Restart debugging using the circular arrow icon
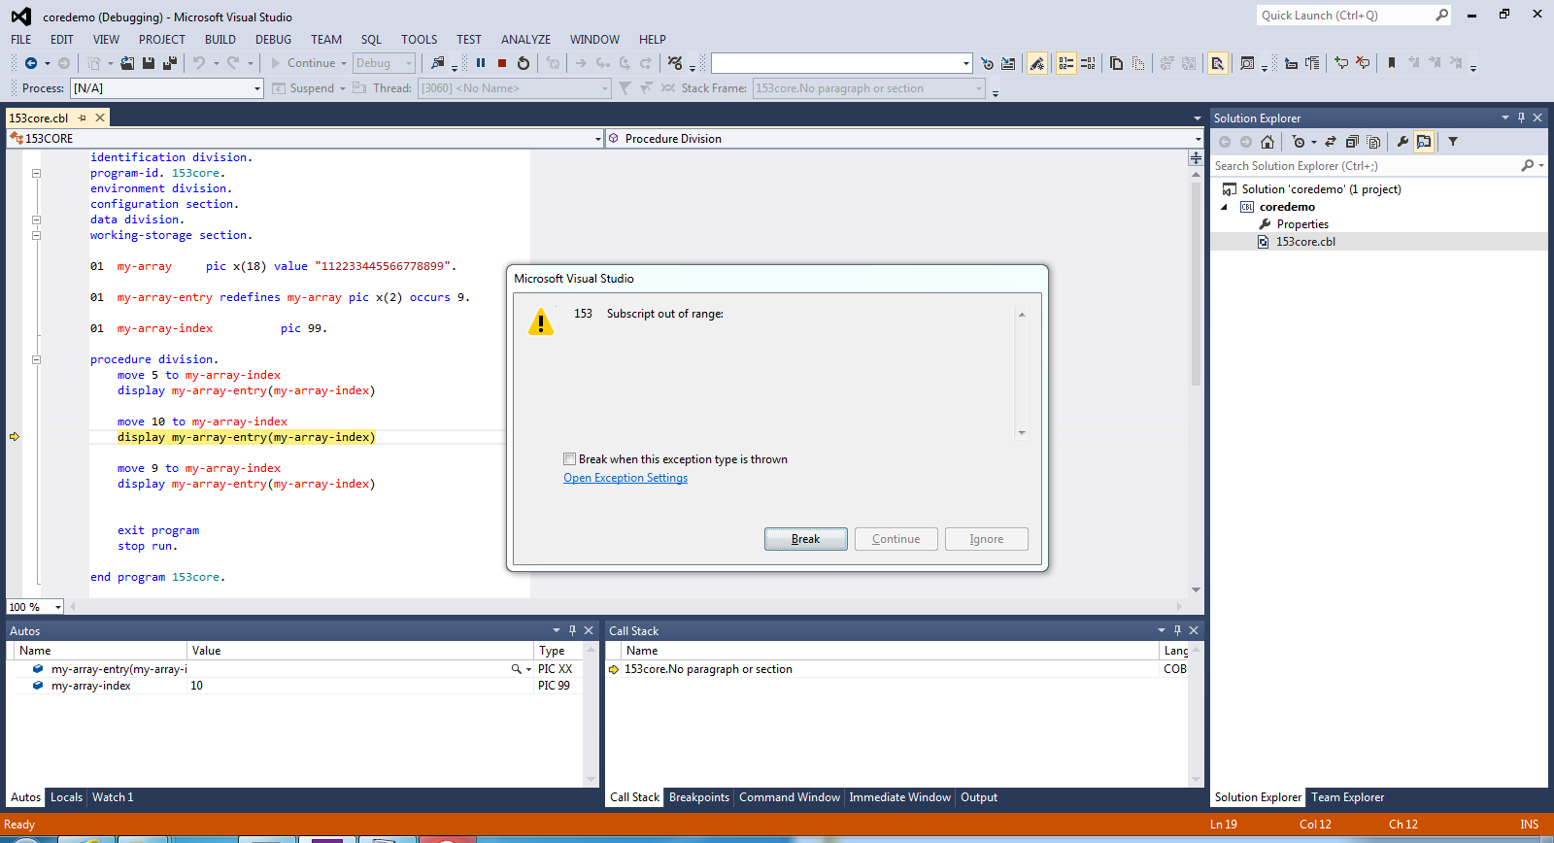 pos(524,63)
